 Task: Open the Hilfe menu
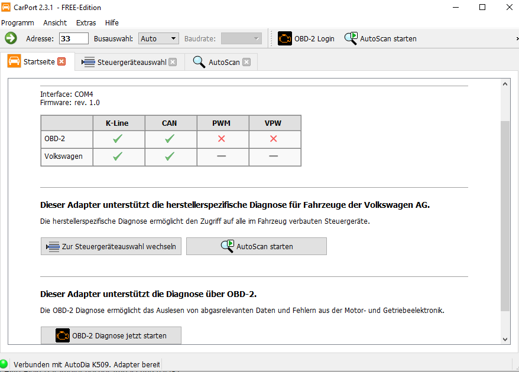(x=112, y=22)
